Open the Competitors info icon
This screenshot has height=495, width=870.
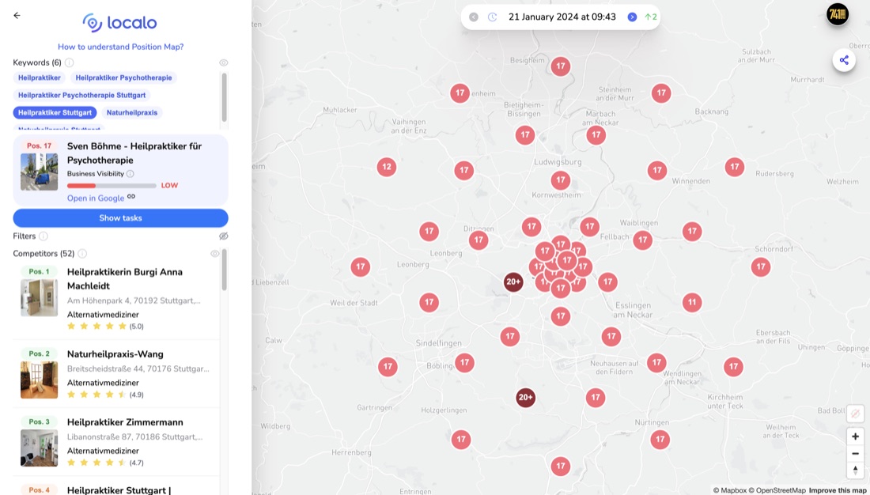(x=82, y=254)
